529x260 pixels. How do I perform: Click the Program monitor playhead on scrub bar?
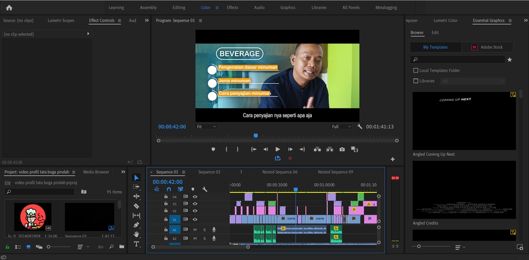click(256, 136)
